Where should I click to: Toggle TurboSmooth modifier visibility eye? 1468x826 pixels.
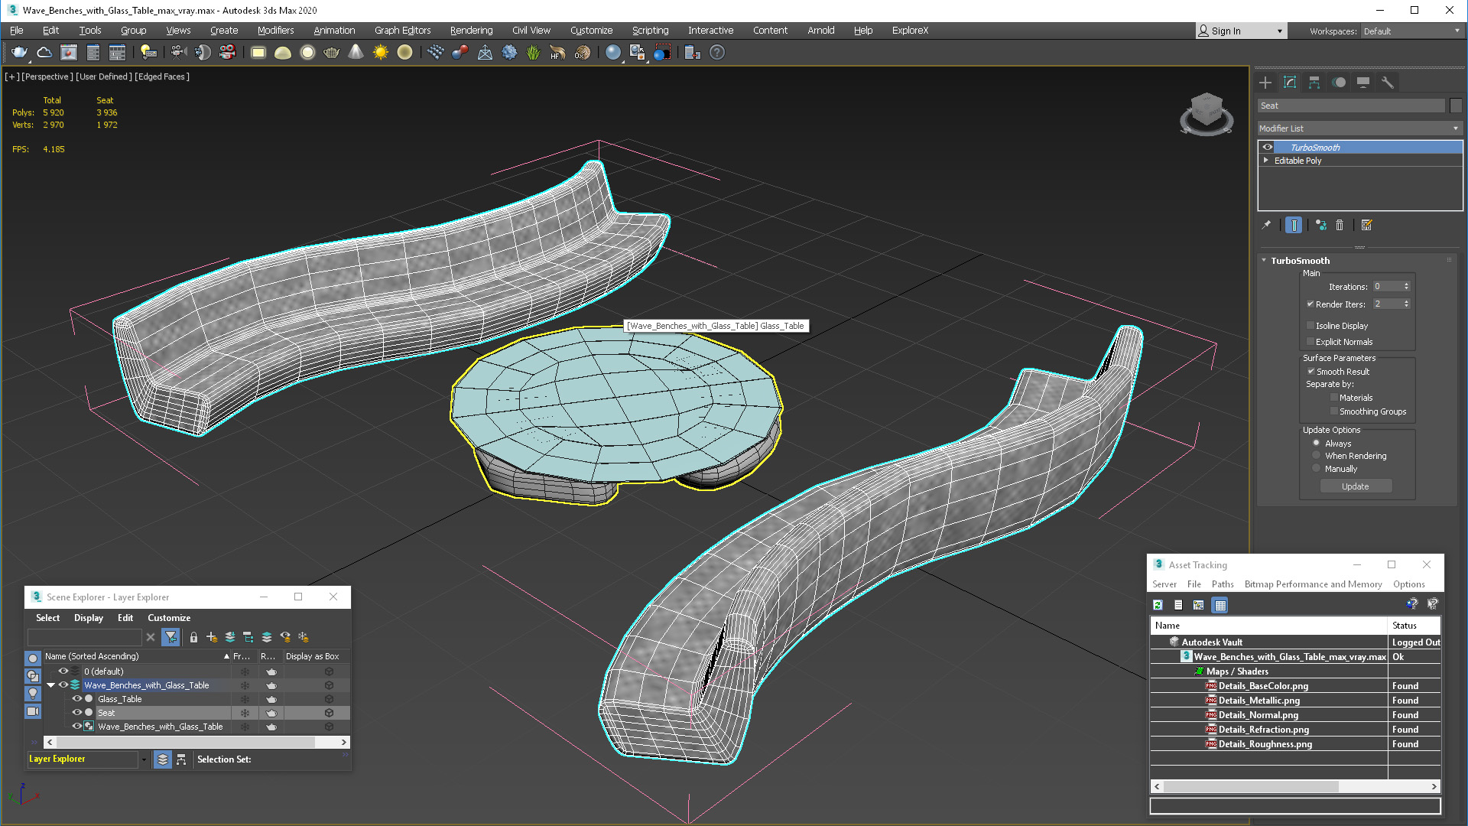[1268, 147]
